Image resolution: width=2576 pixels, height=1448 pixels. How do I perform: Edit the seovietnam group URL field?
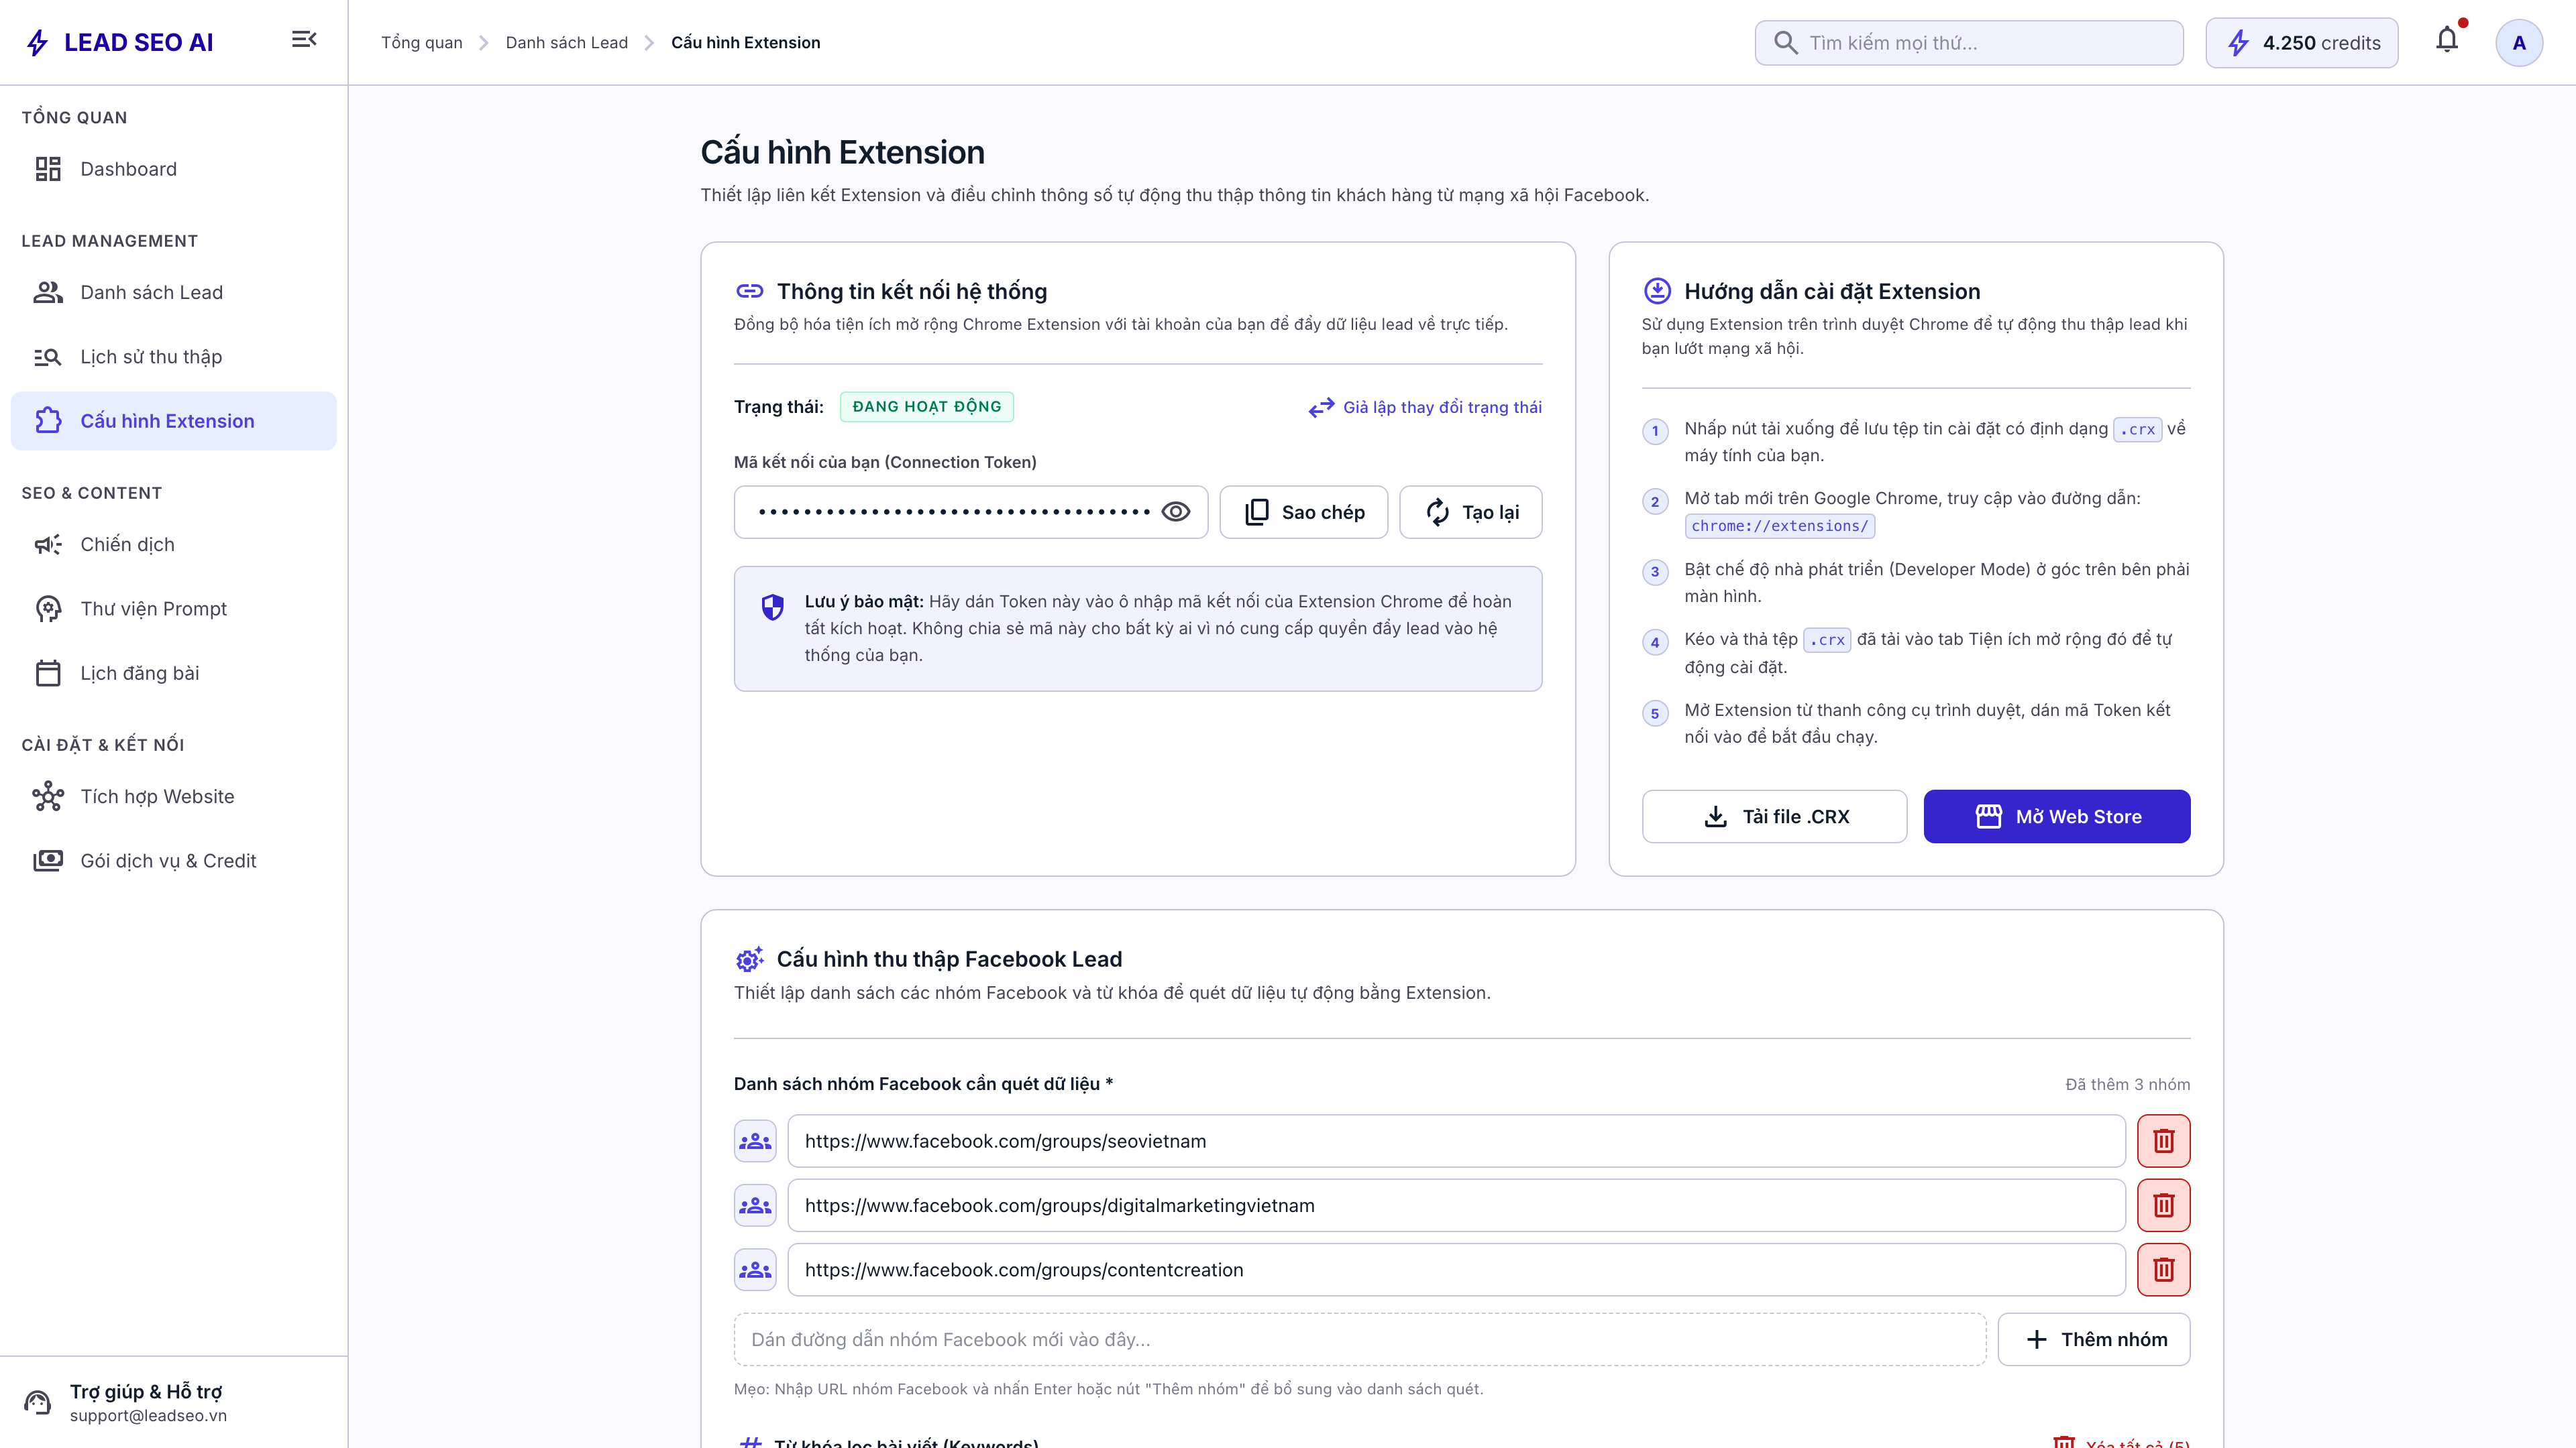pyautogui.click(x=1456, y=1141)
